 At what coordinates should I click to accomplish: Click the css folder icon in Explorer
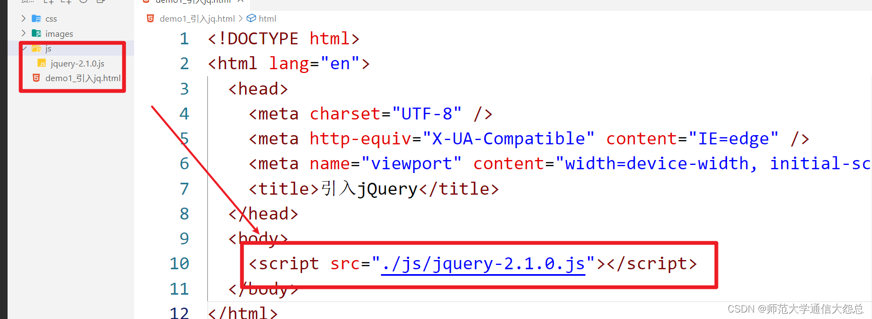click(x=37, y=18)
